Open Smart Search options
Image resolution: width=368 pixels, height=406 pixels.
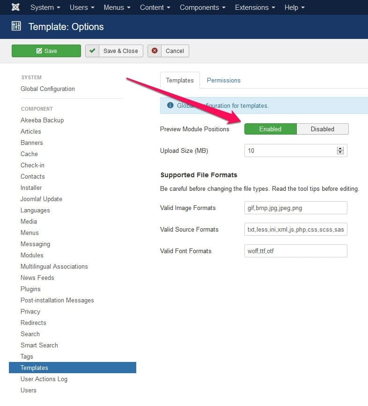39,346
